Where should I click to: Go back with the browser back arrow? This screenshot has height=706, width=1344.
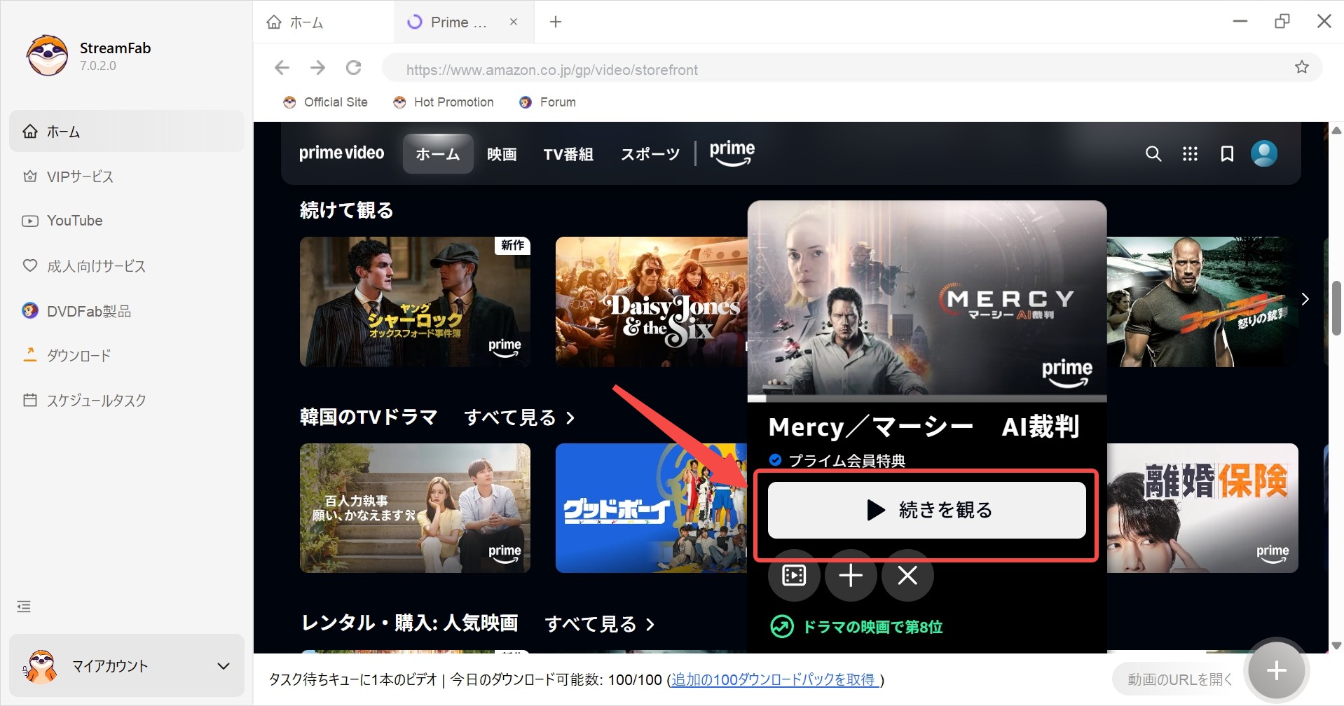point(282,67)
